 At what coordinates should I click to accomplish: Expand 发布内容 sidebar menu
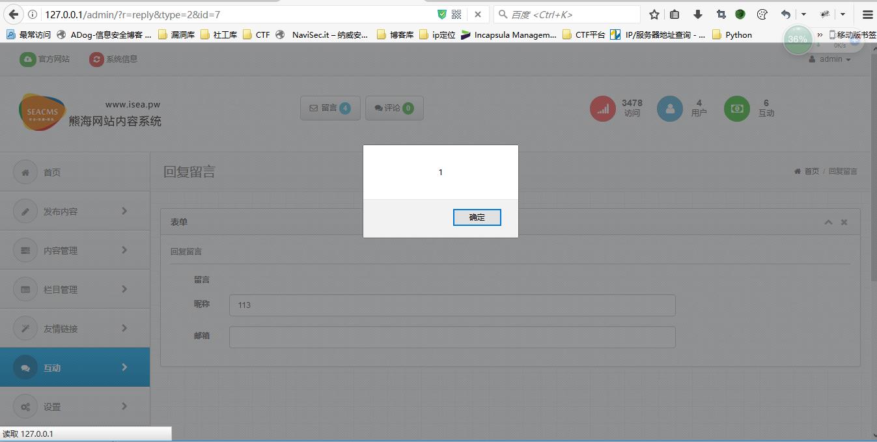75,211
